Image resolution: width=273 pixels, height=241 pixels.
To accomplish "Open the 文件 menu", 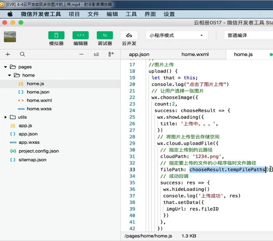I will pos(93,14).
